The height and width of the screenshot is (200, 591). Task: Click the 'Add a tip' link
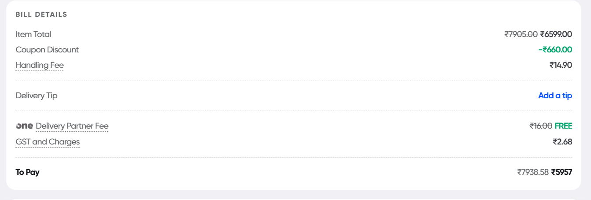coord(555,96)
